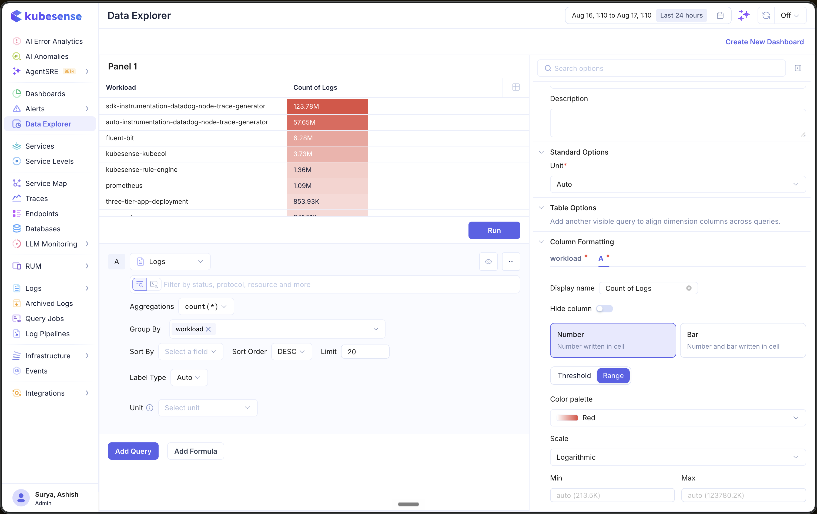Remove workload tag from Group By
Screen dimensions: 817x514
point(208,329)
